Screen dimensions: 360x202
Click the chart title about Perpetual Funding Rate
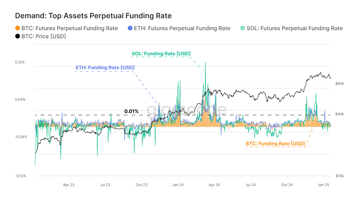coord(94,15)
